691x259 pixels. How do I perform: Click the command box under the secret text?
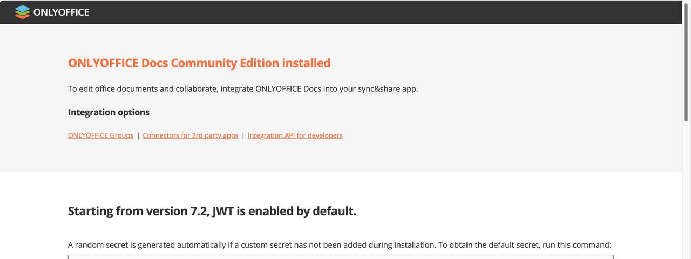(x=341, y=257)
